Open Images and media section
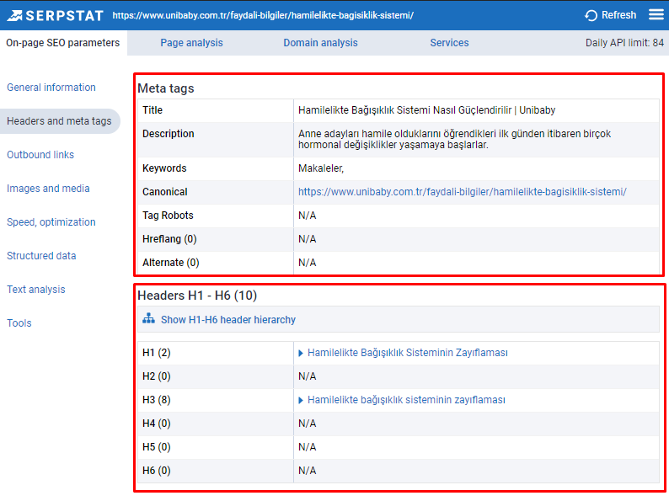This screenshot has width=669, height=501. 48,189
